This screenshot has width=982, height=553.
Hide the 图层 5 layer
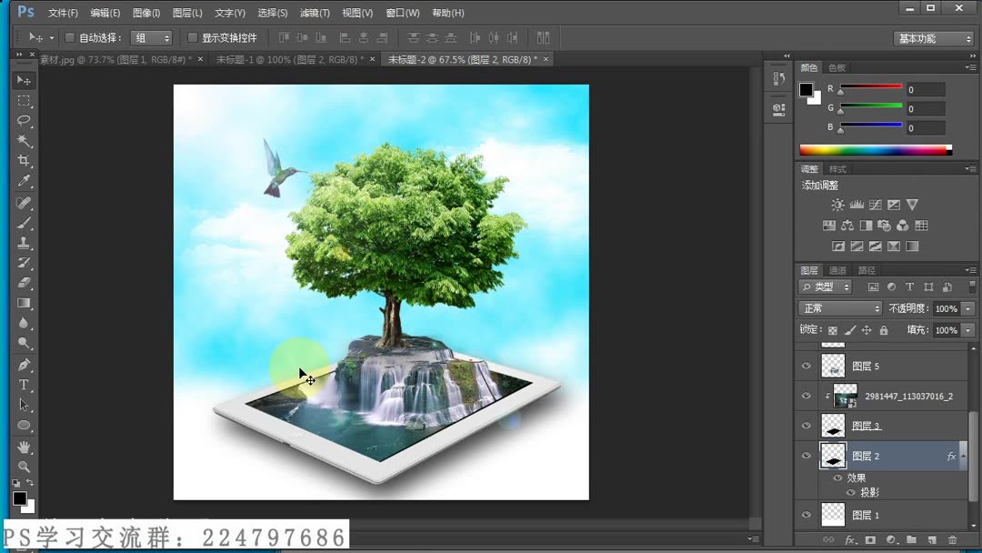805,365
